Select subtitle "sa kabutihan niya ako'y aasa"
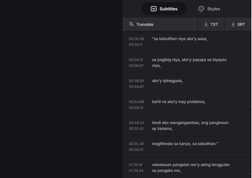The height and width of the screenshot is (178, 252). (180, 39)
